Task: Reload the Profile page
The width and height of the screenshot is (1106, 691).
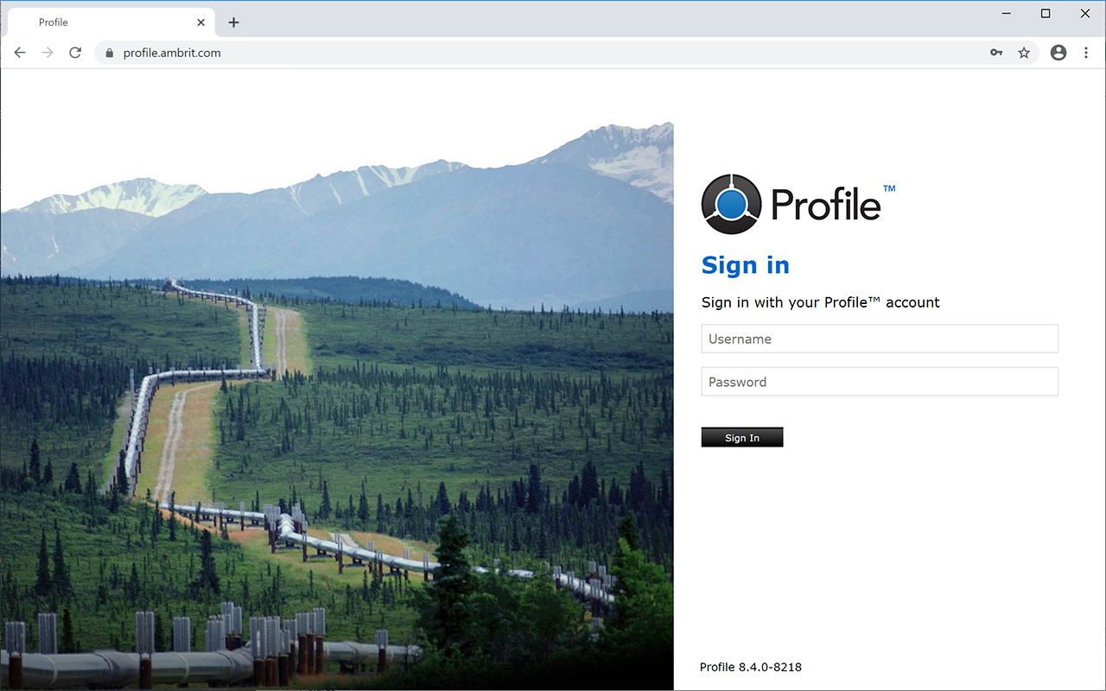Action: 75,53
